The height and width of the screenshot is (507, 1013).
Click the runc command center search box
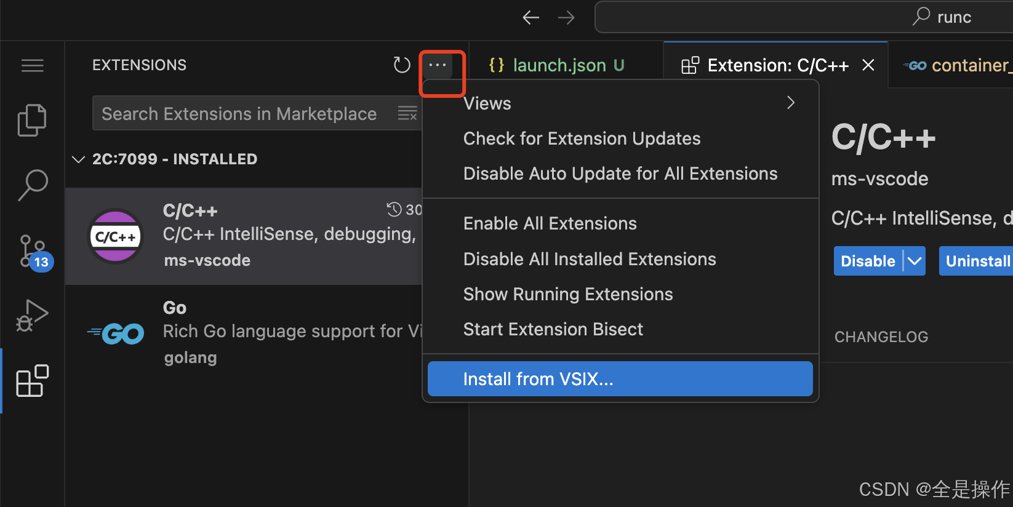[x=804, y=17]
